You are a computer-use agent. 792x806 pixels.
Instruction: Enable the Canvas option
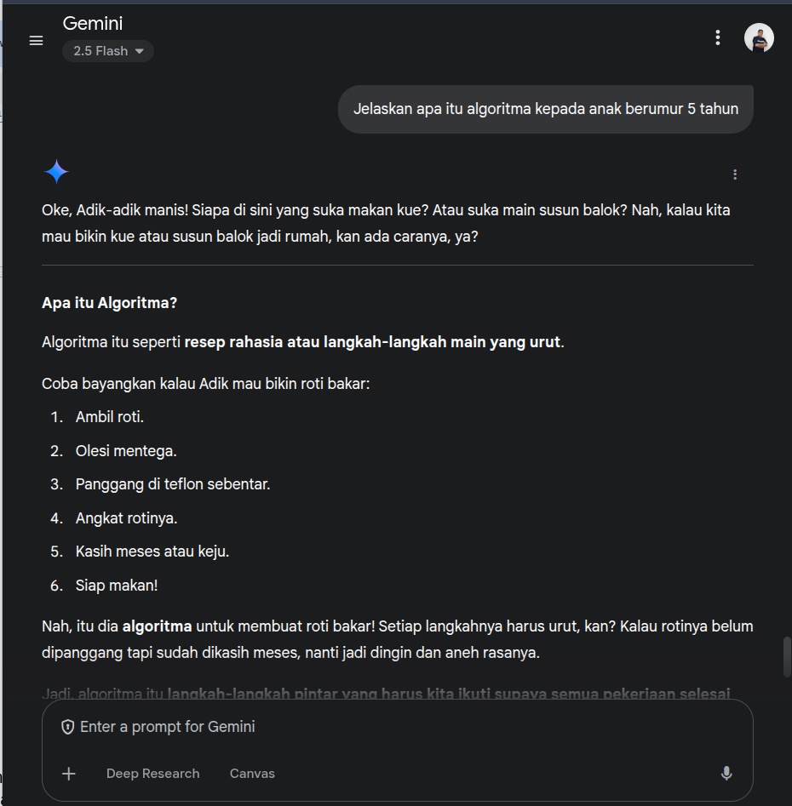(x=252, y=774)
